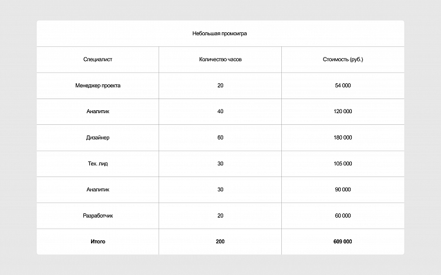Viewport: 441px width, 275px height.
Task: Click the 'Менеджер проекта' cell
Action: 97,86
